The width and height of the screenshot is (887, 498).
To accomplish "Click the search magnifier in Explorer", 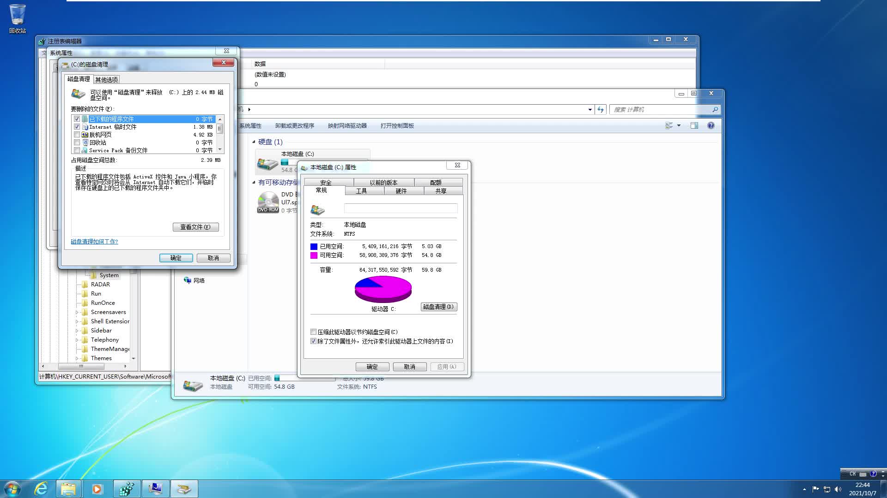I will coord(715,109).
